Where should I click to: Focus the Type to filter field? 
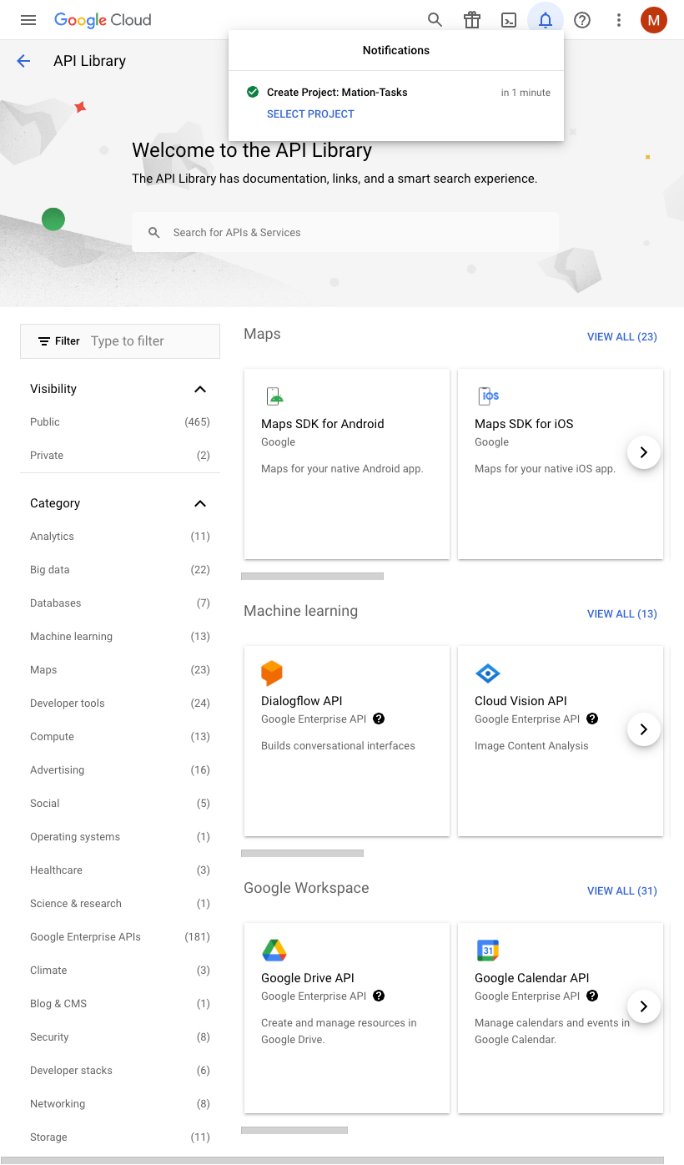point(152,341)
